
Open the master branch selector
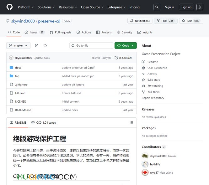click(x=19, y=46)
